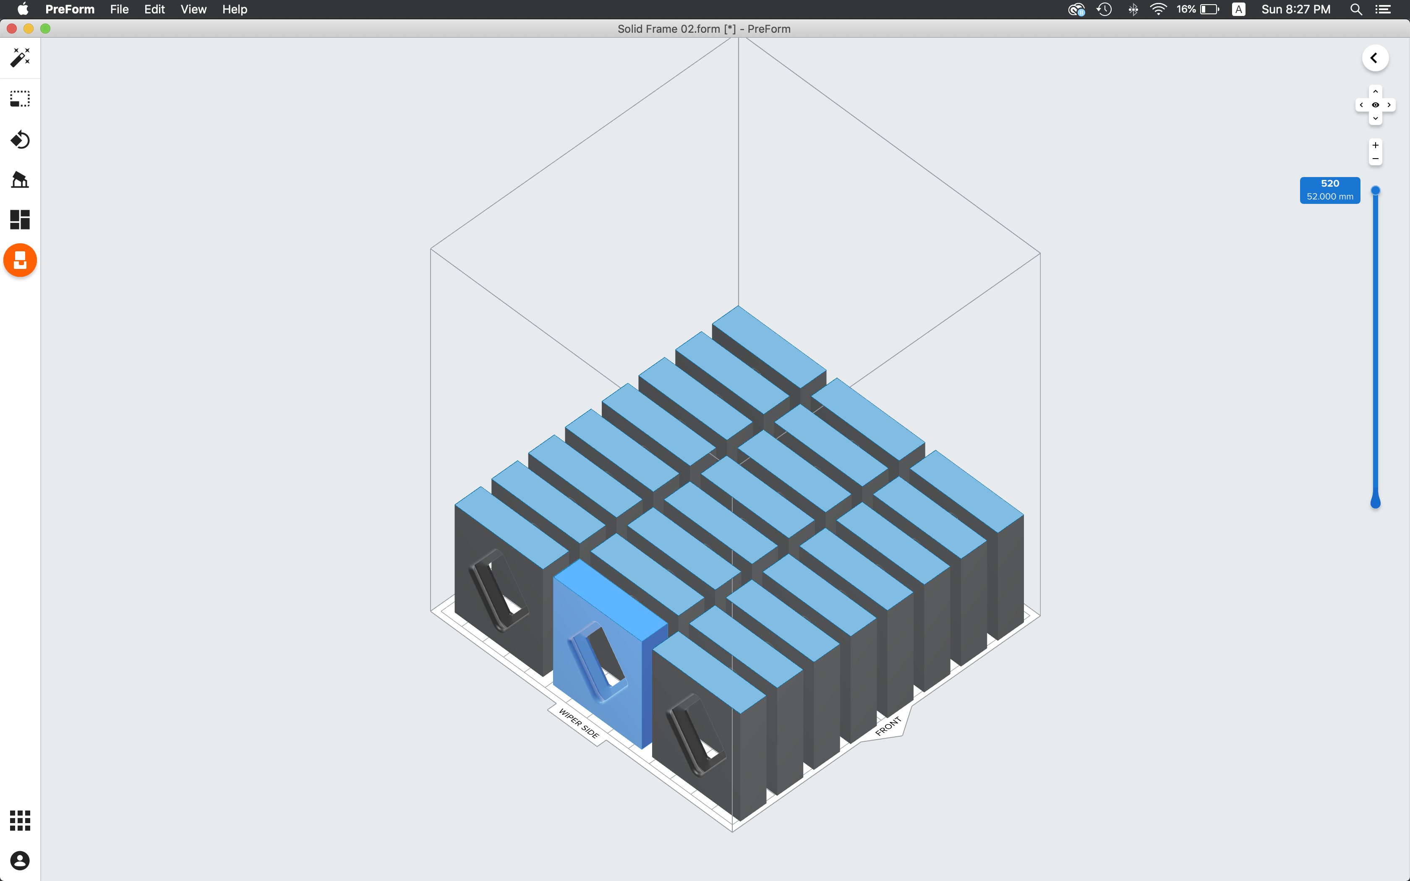Screen dimensions: 1410x881
Task: Open the Layout tool
Action: pyautogui.click(x=20, y=220)
